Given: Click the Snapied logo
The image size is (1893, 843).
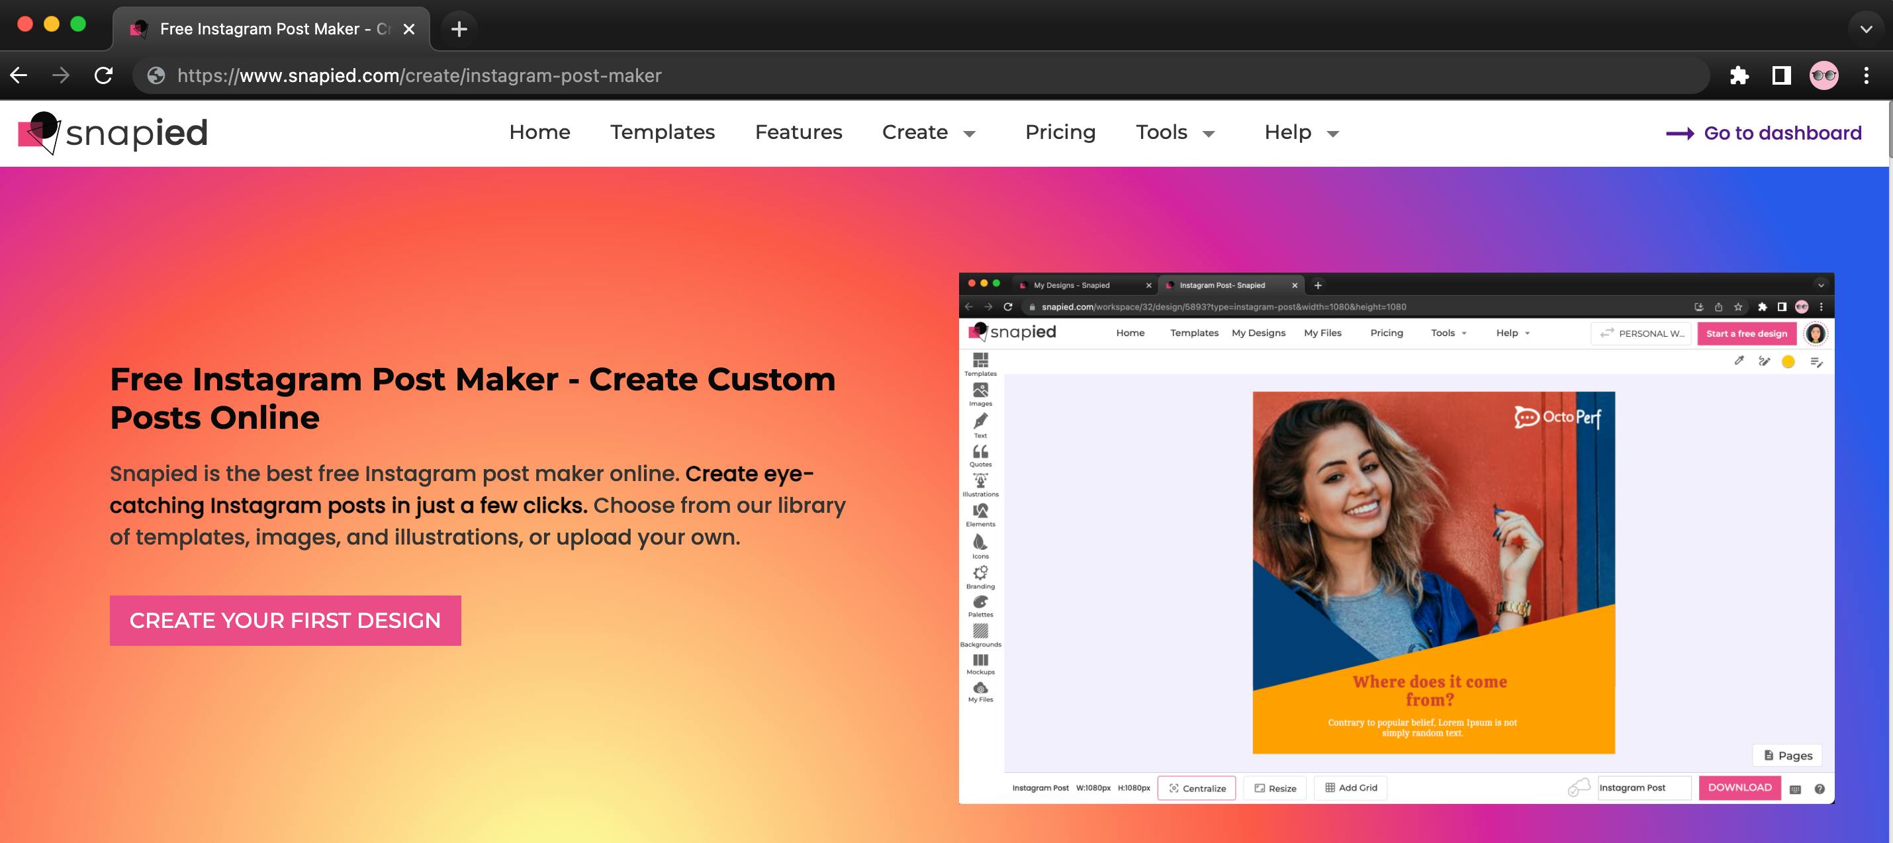Looking at the screenshot, I should [113, 133].
